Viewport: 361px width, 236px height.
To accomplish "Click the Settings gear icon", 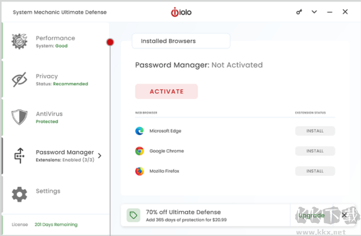I will pyautogui.click(x=20, y=194).
